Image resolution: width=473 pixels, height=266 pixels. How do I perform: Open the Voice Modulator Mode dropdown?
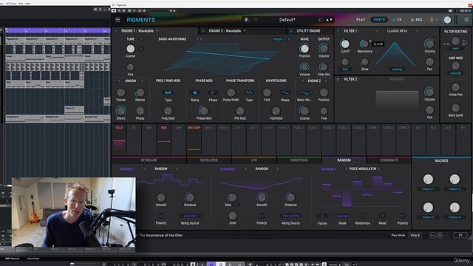342,216
